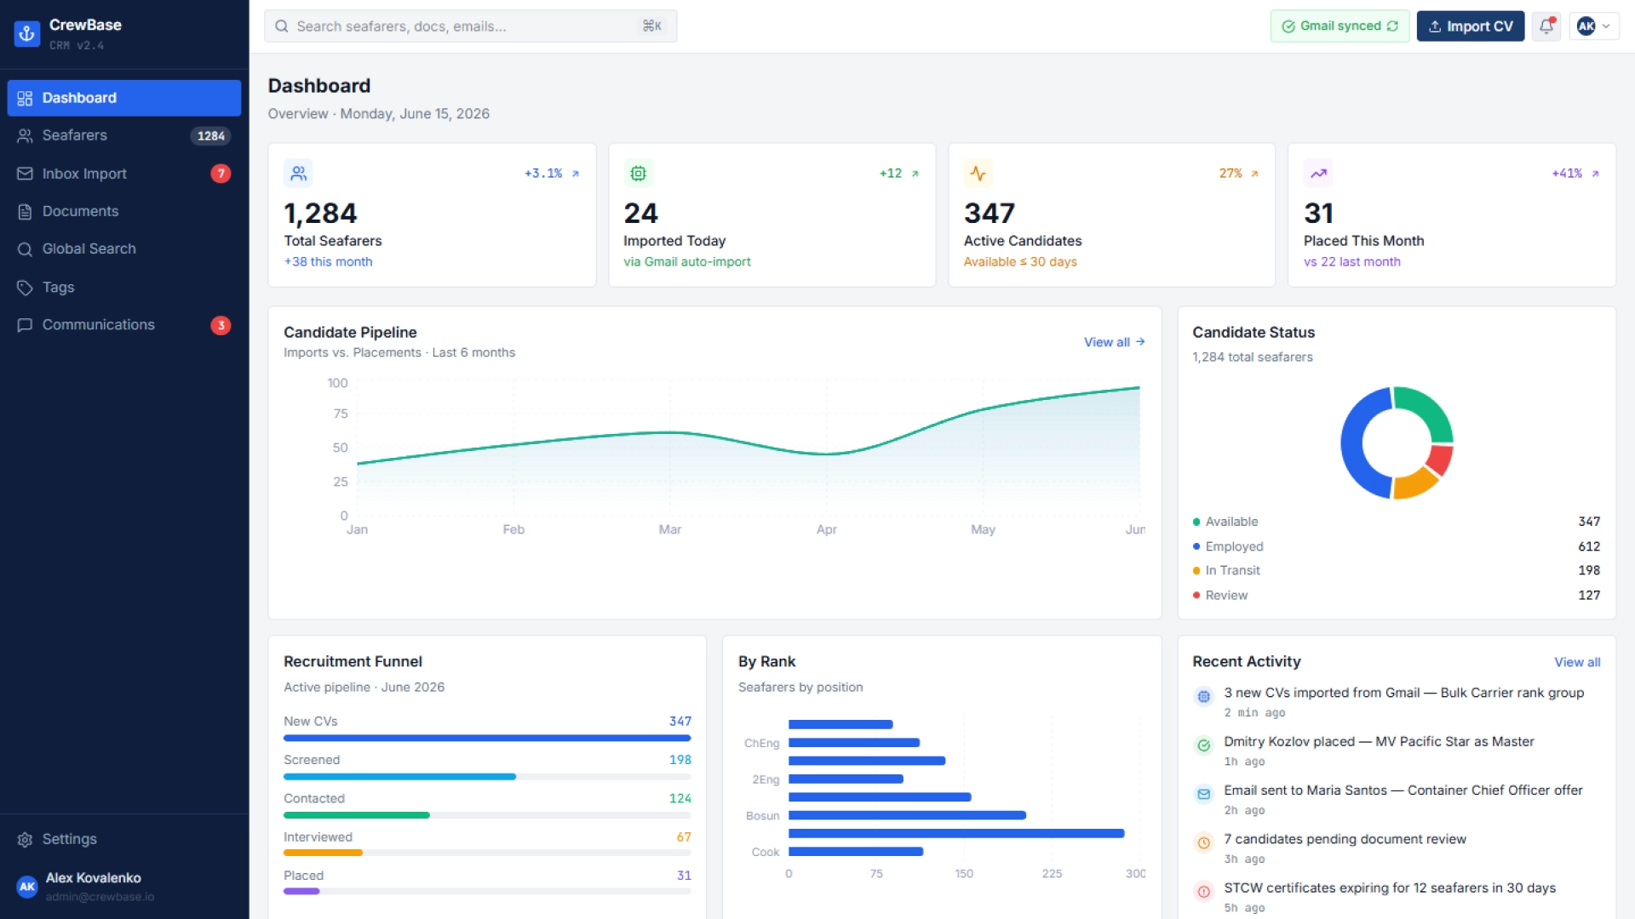This screenshot has width=1635, height=919.
Task: Click the Contacted funnel progress bar
Action: (x=487, y=815)
